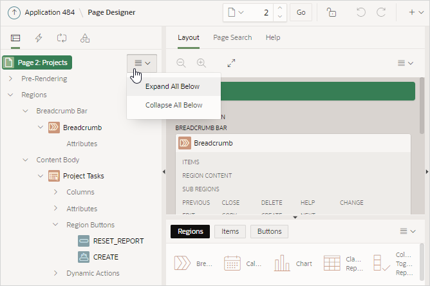Expand the Pre-Rendering node
The width and height of the screenshot is (430, 286).
coord(10,79)
